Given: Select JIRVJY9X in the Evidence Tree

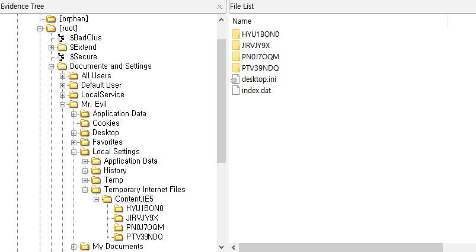Looking at the screenshot, I should coord(142,218).
